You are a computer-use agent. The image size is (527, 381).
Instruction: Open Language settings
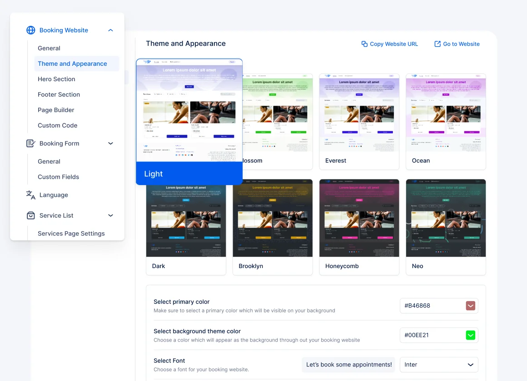pyautogui.click(x=54, y=195)
